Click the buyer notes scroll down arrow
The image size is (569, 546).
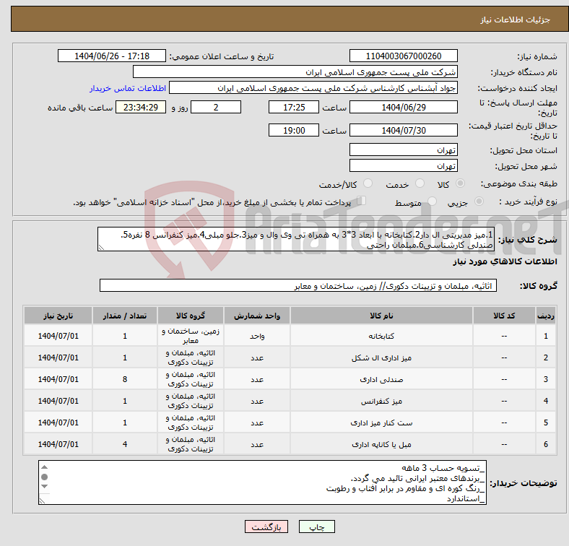44,486
